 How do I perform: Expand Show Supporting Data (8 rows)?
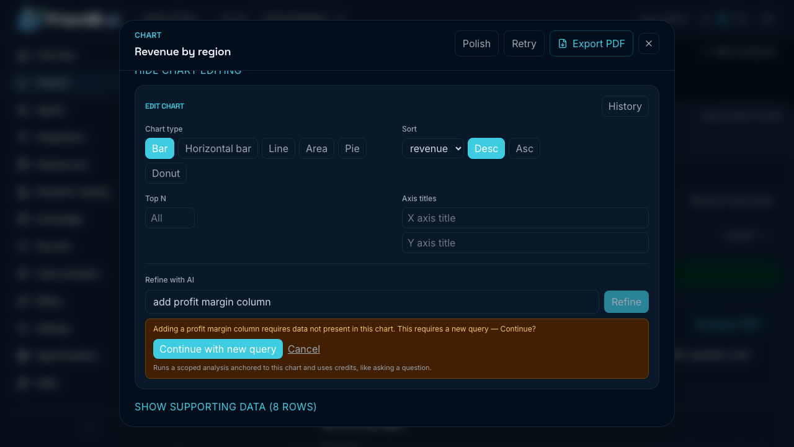click(226, 407)
